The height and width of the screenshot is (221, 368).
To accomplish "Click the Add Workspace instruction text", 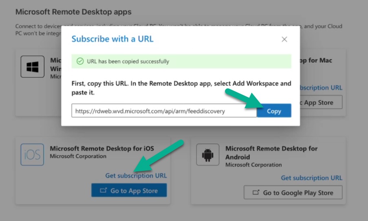I will click(x=181, y=88).
